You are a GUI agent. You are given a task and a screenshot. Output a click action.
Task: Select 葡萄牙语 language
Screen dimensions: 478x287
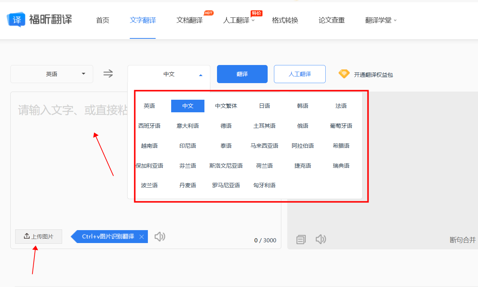[x=341, y=126]
